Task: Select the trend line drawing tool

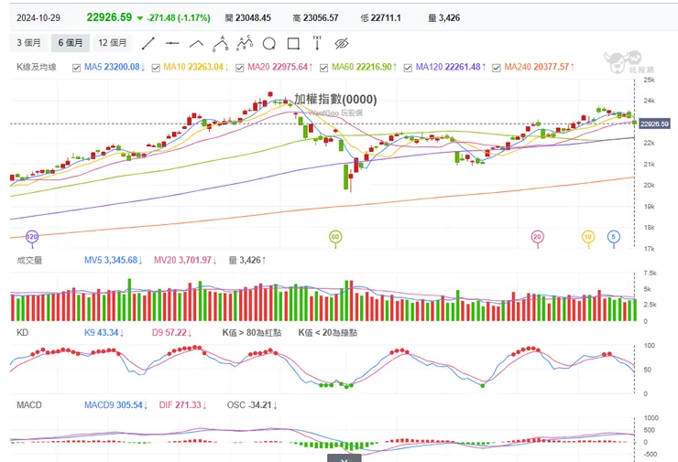Action: point(148,43)
